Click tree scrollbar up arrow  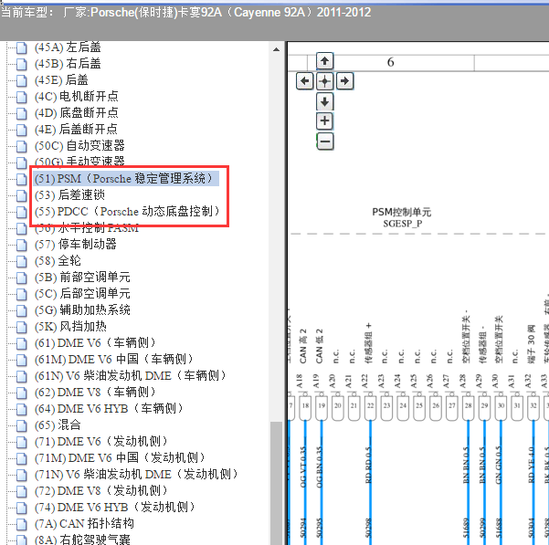(x=276, y=49)
